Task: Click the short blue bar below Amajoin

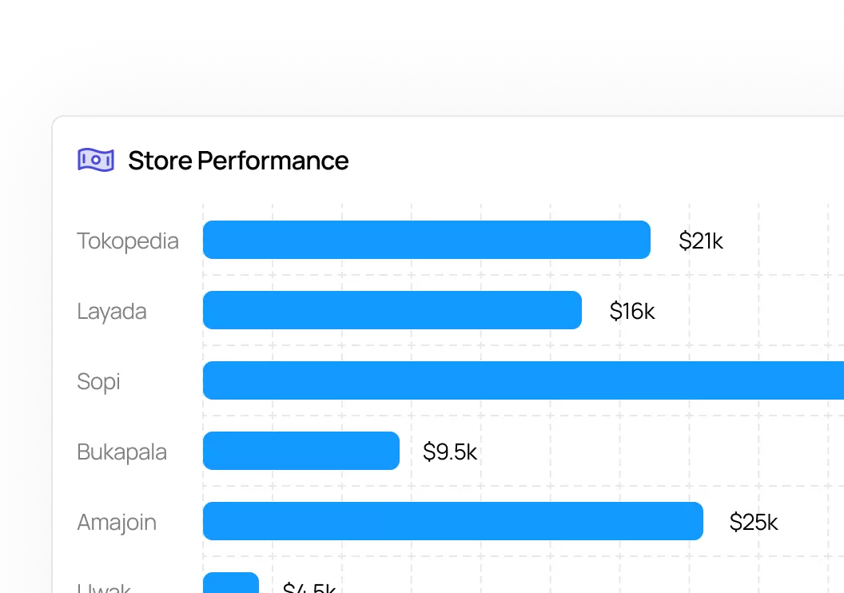Action: click(231, 583)
